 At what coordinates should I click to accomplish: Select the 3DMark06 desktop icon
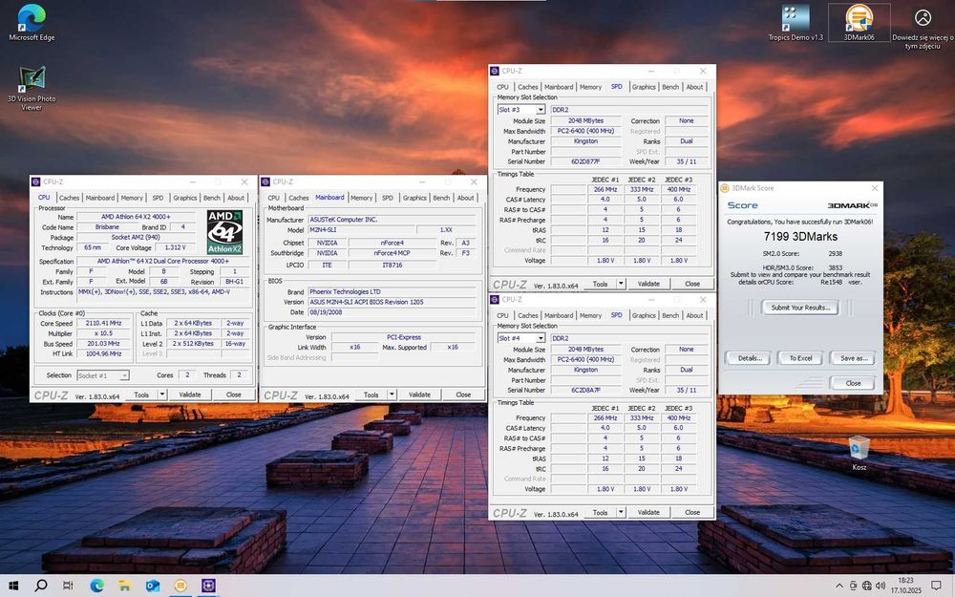(859, 23)
